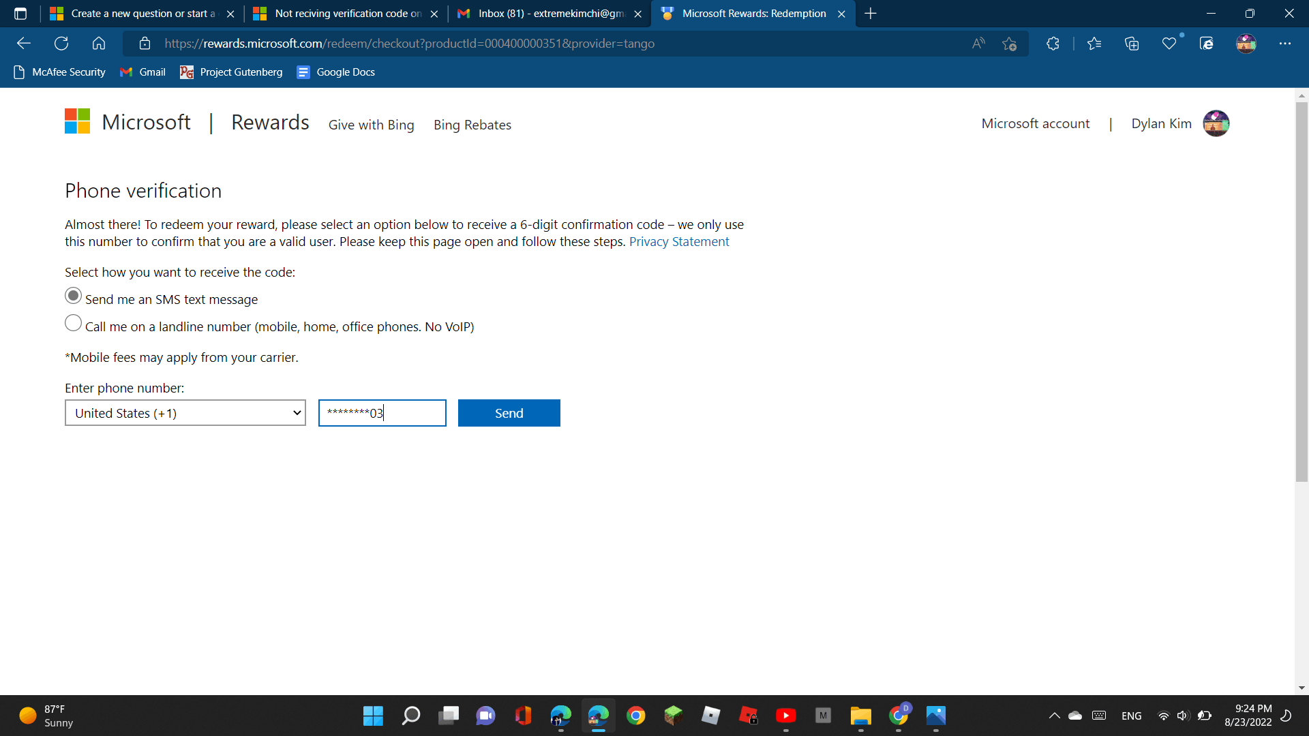Open the Extensions puzzle icon

coord(1053,44)
